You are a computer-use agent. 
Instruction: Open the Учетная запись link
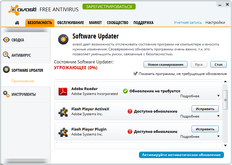point(188,23)
